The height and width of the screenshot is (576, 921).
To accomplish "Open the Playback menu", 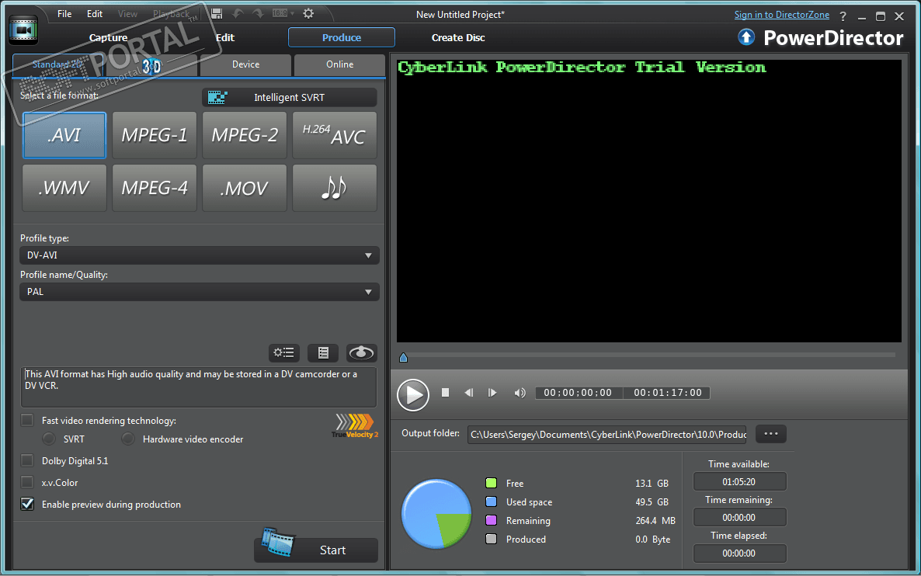I will click(171, 13).
